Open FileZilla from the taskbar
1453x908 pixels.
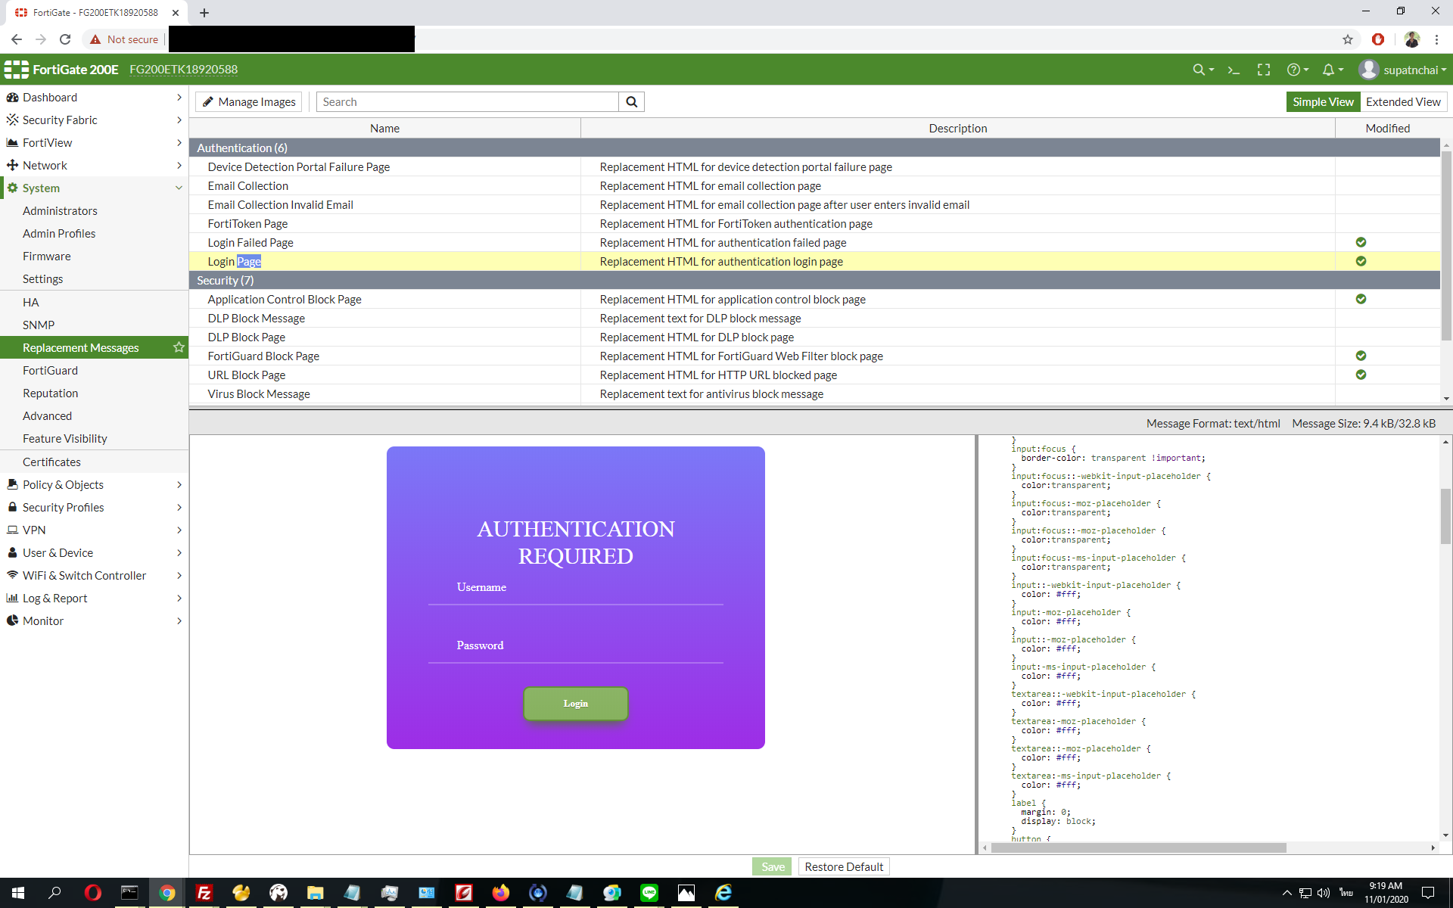[x=204, y=893]
